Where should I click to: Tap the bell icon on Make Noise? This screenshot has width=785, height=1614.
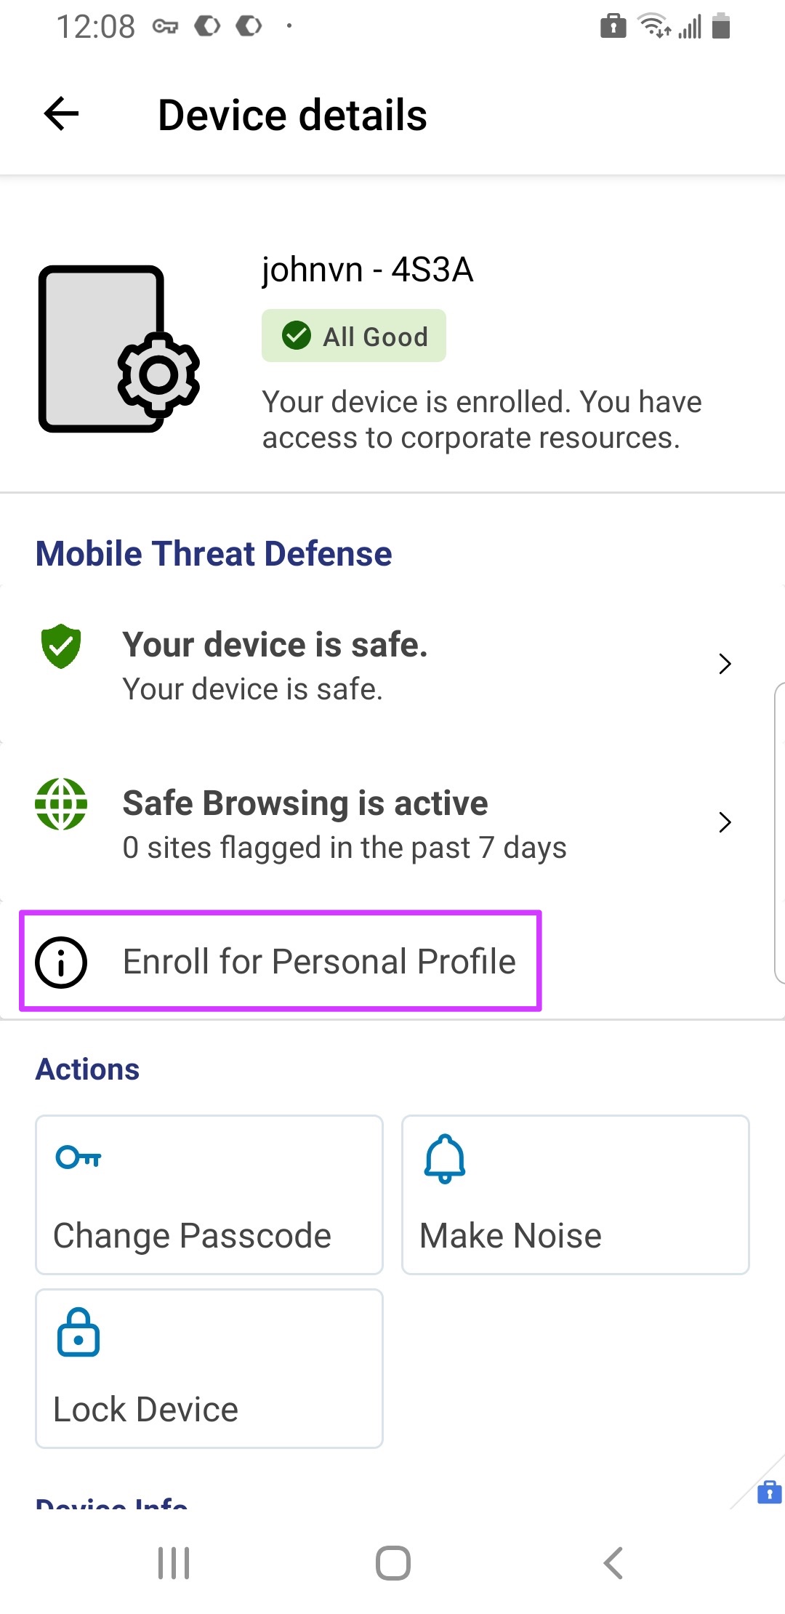[x=444, y=1159]
